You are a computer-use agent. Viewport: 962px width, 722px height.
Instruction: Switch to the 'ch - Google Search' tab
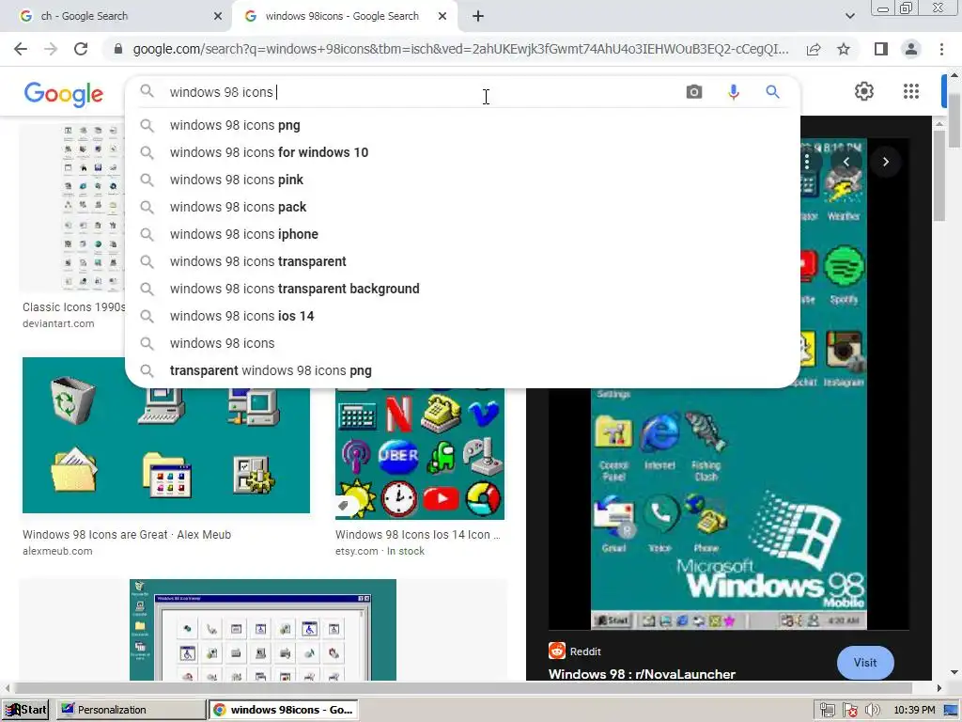tap(116, 16)
